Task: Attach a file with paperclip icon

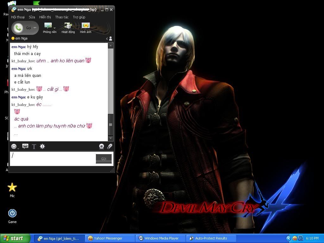Action: click(x=109, y=146)
